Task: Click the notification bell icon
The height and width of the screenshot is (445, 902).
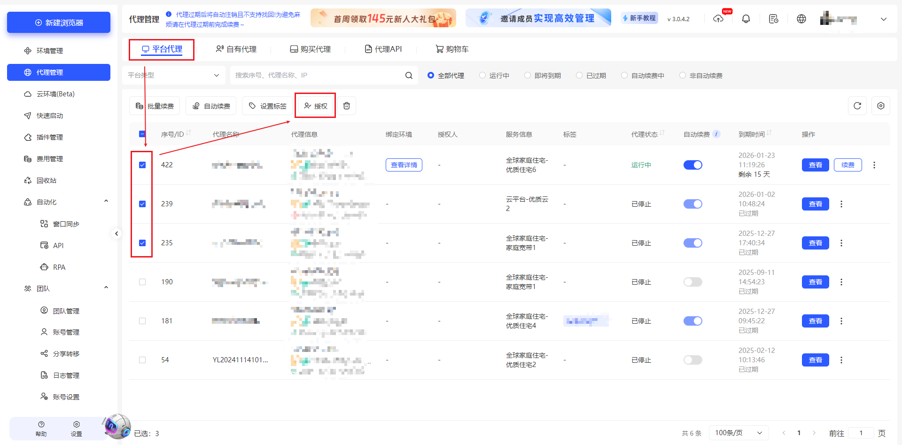Action: tap(746, 18)
